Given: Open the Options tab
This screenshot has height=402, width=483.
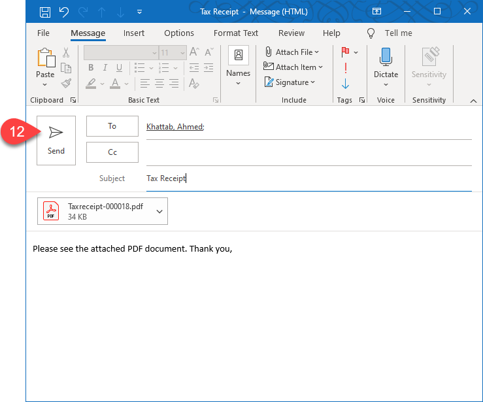Looking at the screenshot, I should click(179, 33).
